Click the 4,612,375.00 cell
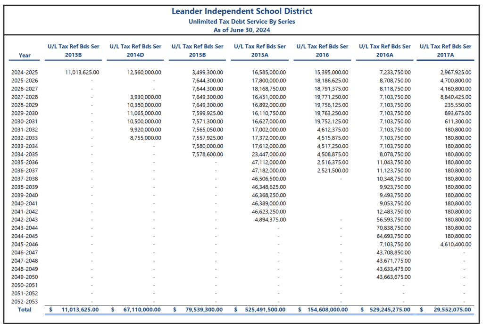Screen dimensions: 483x326 tap(333, 130)
